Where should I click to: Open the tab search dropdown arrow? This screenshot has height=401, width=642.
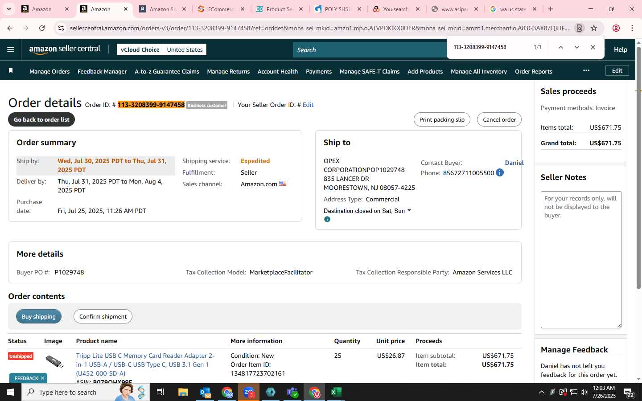coord(8,9)
